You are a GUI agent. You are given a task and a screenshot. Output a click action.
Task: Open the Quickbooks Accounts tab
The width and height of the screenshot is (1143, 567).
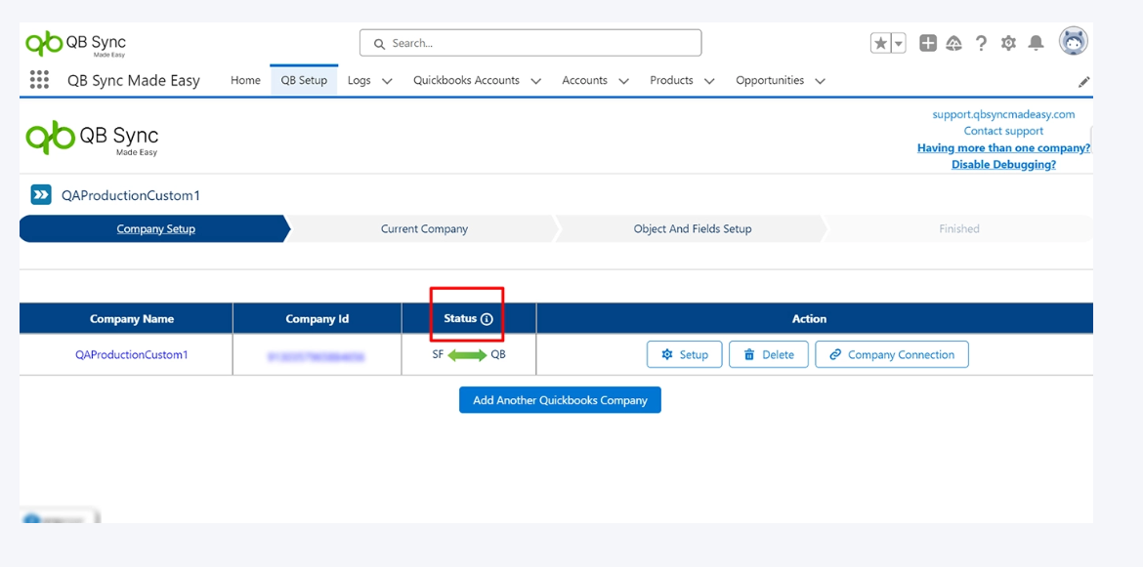pyautogui.click(x=467, y=81)
